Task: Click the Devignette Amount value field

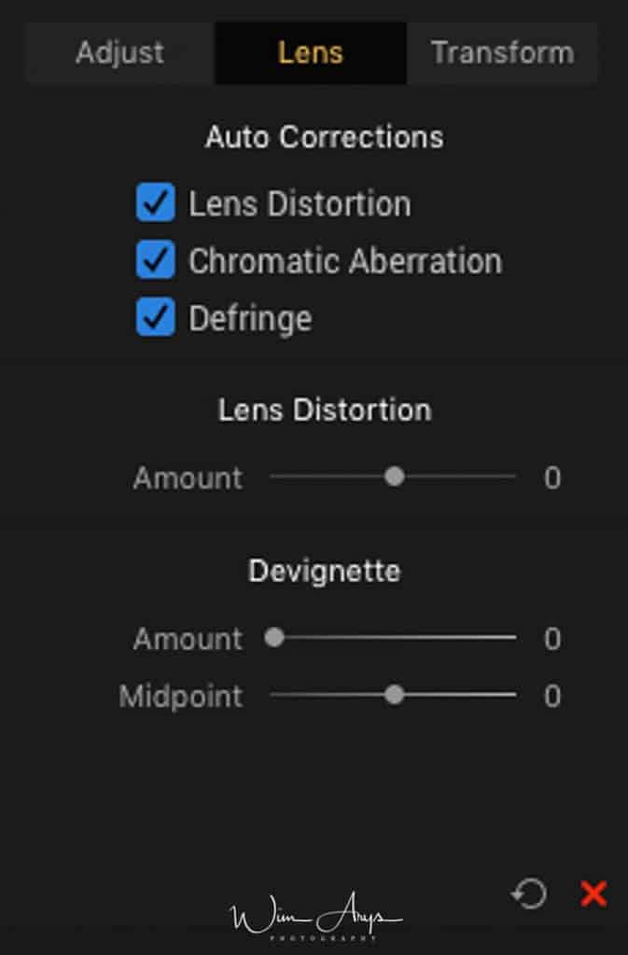Action: coord(552,639)
